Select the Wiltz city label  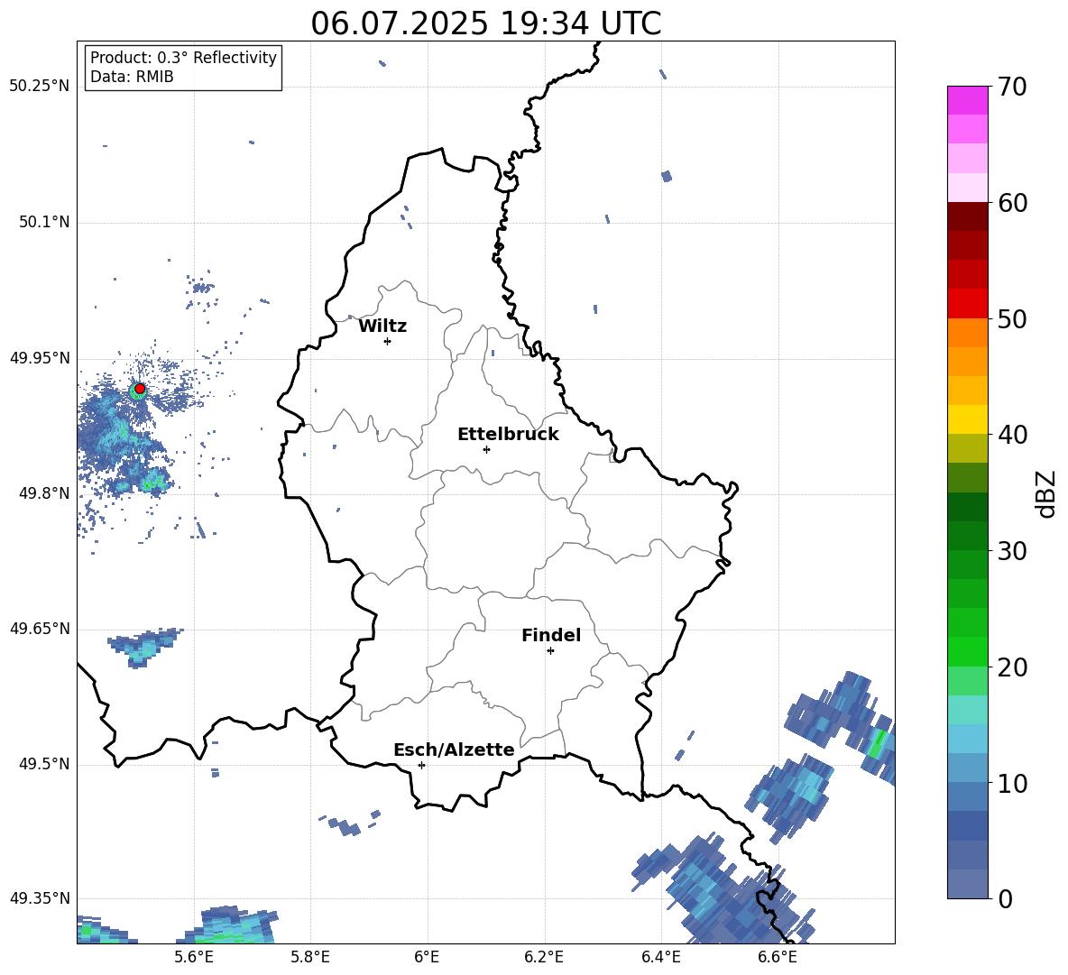(382, 327)
